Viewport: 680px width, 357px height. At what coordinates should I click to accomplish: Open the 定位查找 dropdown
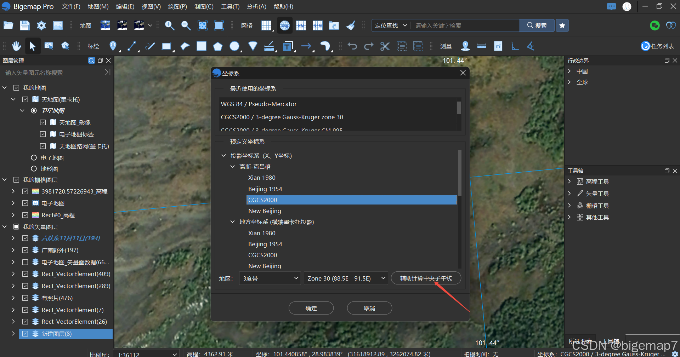click(x=391, y=25)
